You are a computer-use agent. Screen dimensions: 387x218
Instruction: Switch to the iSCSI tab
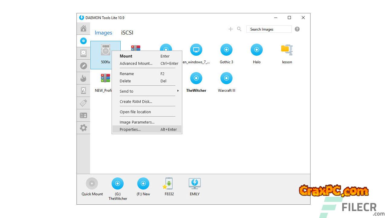(127, 33)
